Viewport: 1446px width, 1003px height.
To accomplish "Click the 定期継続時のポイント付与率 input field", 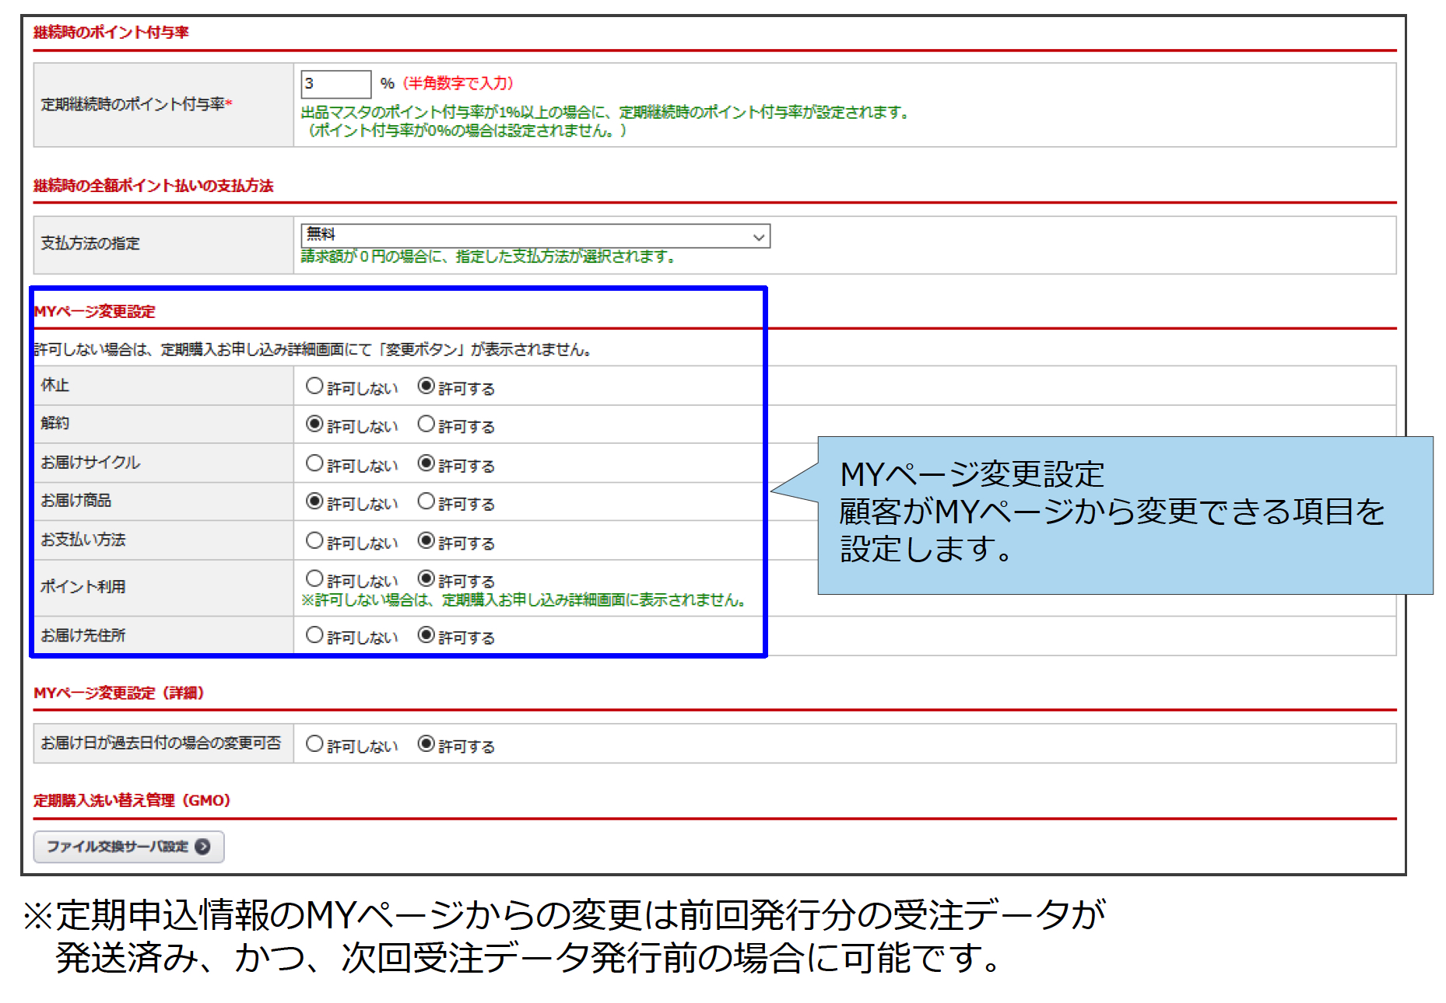I will 335,84.
